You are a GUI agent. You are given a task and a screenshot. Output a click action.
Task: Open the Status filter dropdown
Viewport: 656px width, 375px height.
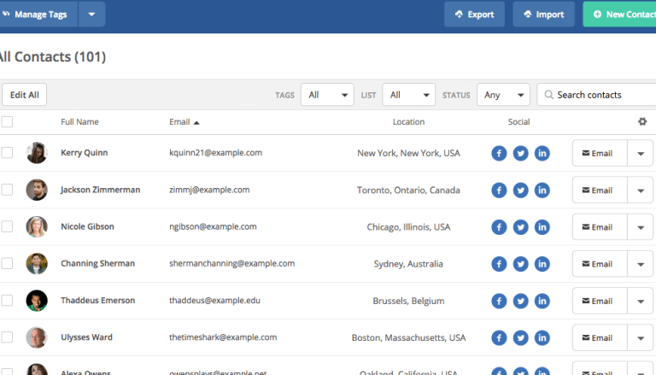tap(502, 95)
